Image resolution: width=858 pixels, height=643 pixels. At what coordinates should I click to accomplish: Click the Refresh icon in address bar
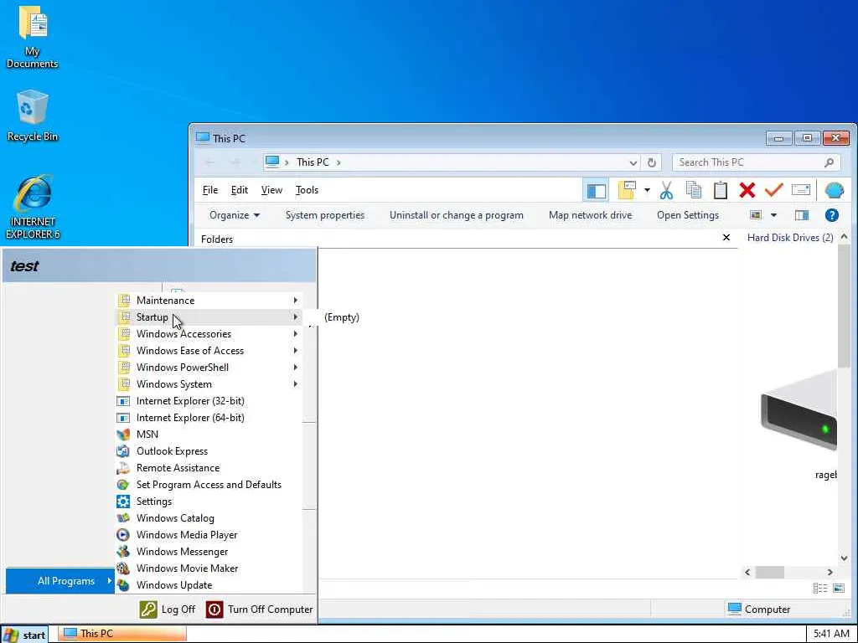[651, 163]
